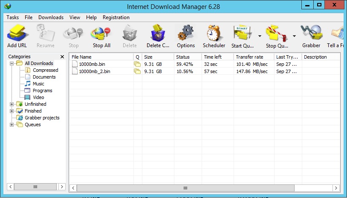Click file icon beside 10000mb.bin
The width and height of the screenshot is (347, 198).
[75, 64]
